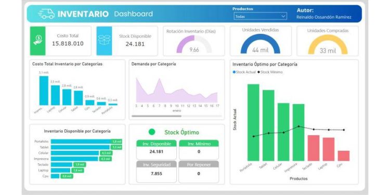Click the Stock Óptimo heading text
The width and height of the screenshot is (390, 195).
pyautogui.click(x=182, y=132)
